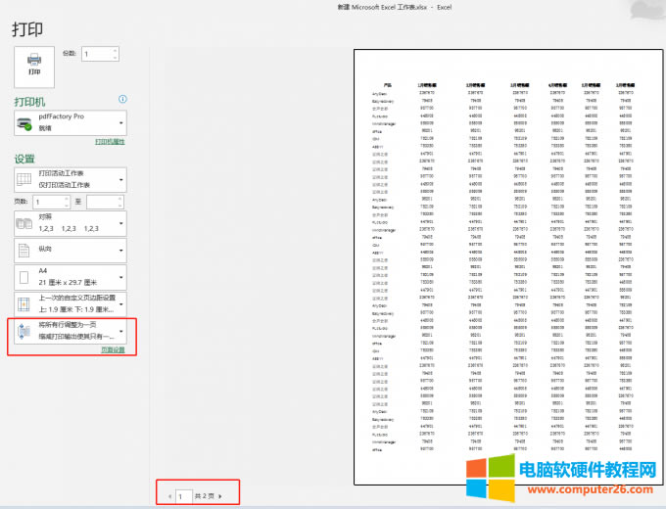Expand the 将所有行调整为一页 scaling dropdown
666x509 pixels.
120,333
